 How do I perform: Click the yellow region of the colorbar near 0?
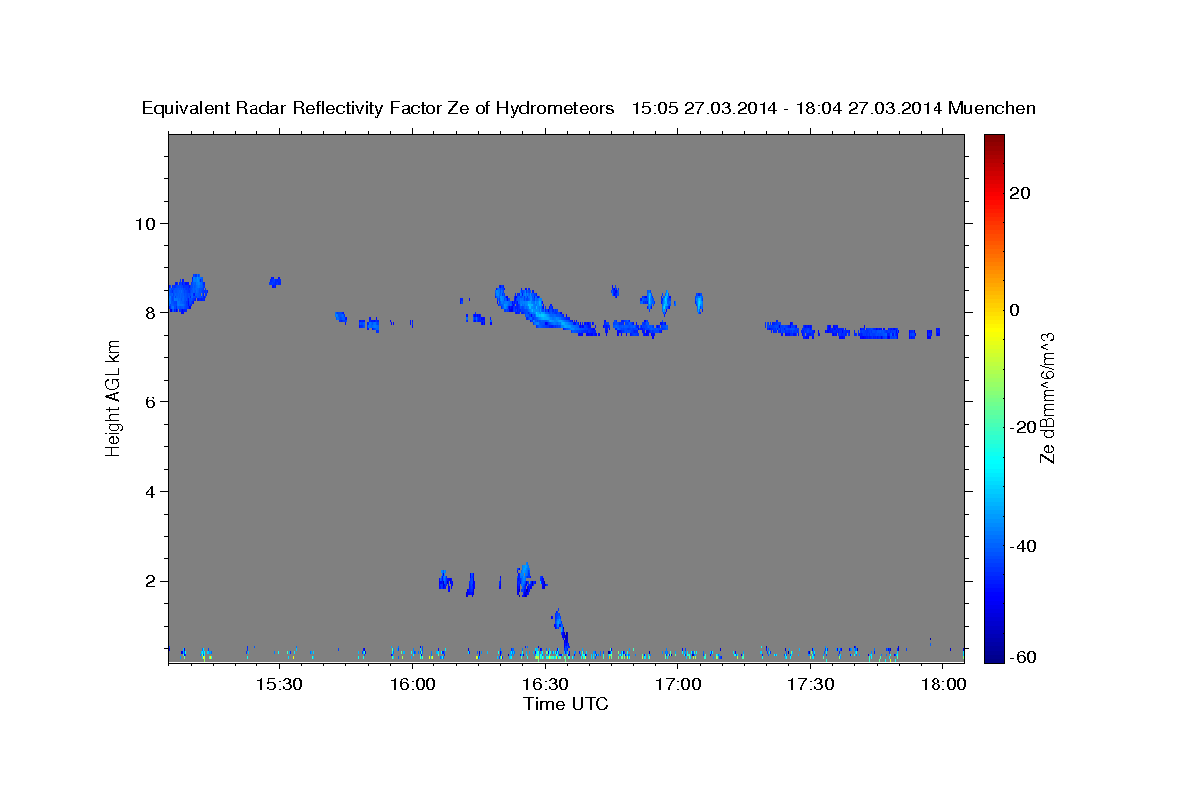(x=993, y=323)
